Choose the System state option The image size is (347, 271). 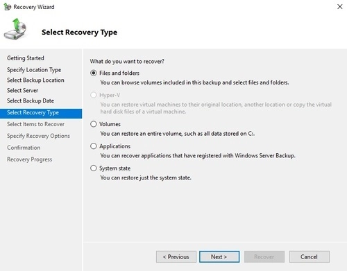click(x=94, y=168)
